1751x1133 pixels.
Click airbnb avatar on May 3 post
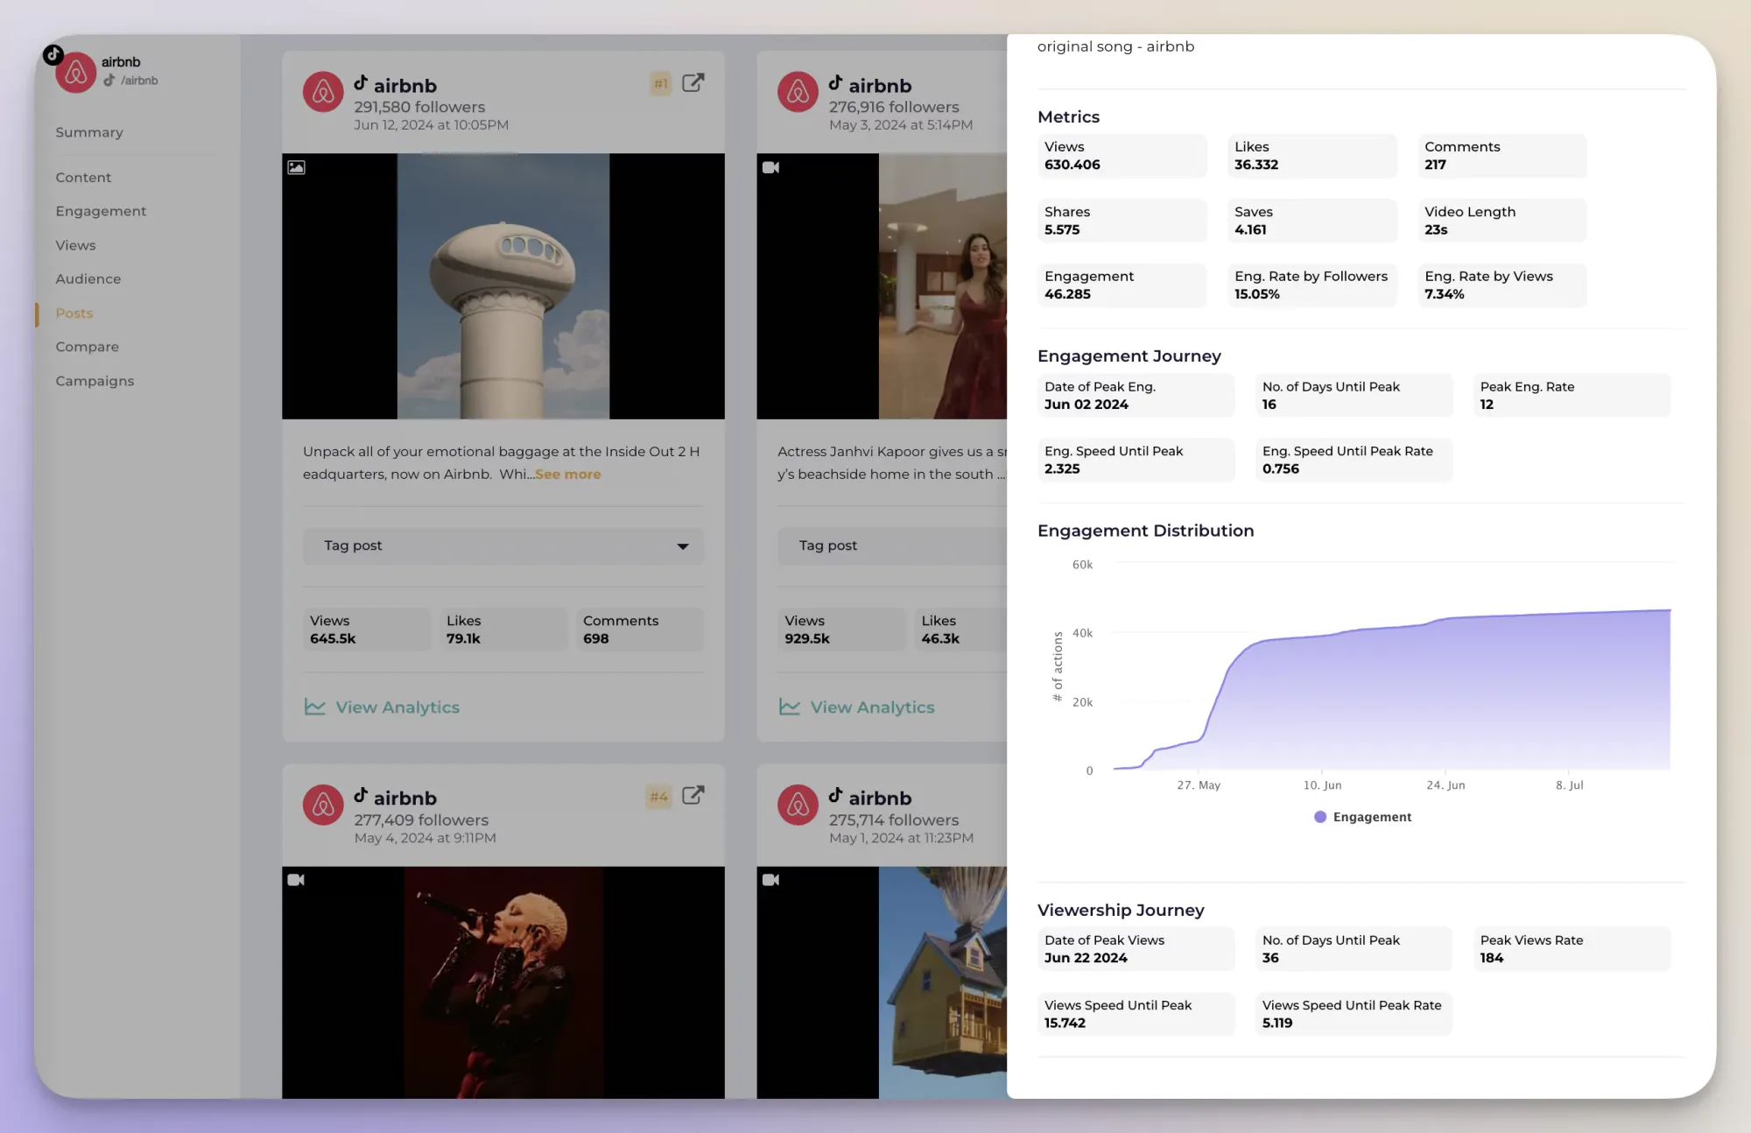pos(798,92)
